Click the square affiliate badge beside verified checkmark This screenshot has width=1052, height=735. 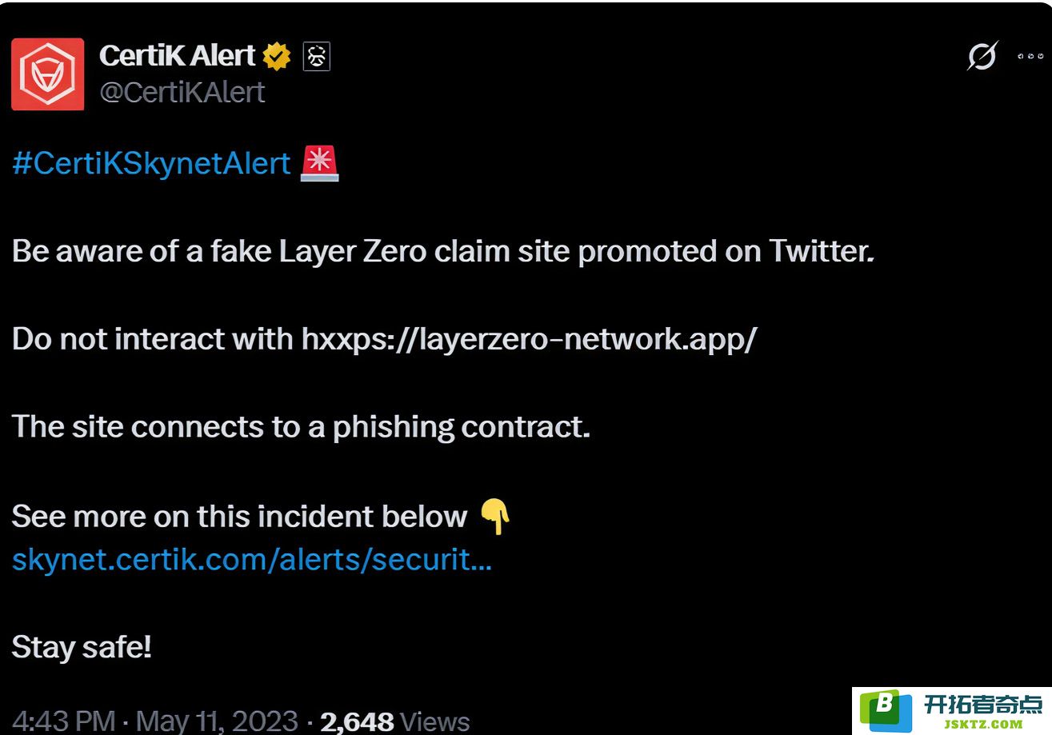[317, 56]
